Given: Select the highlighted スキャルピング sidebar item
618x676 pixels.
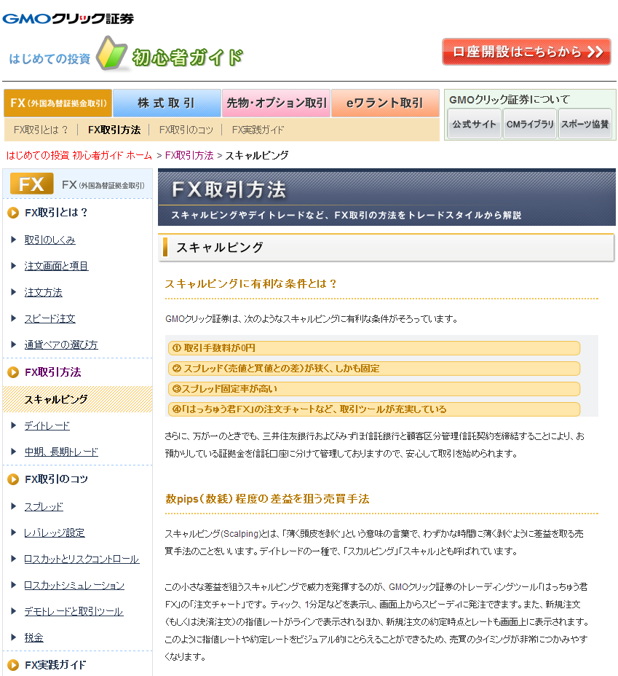Looking at the screenshot, I should point(77,399).
